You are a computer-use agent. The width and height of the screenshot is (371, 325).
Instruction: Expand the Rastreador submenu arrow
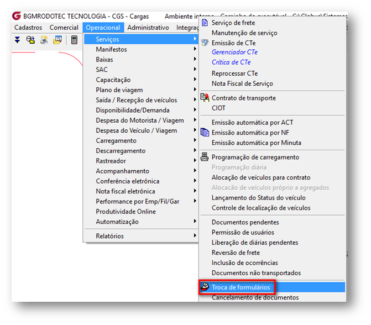[195, 160]
